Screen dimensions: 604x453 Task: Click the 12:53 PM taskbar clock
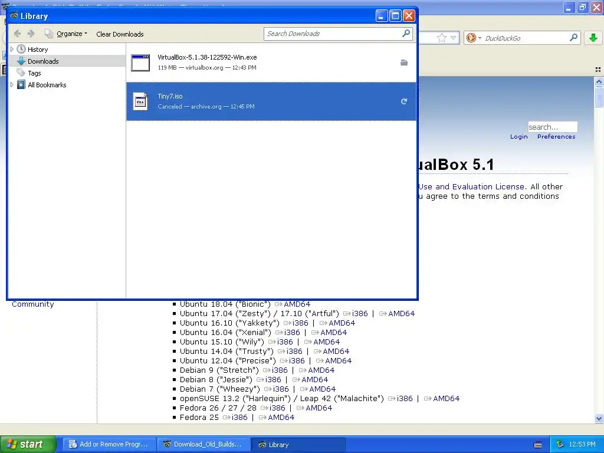coord(582,445)
